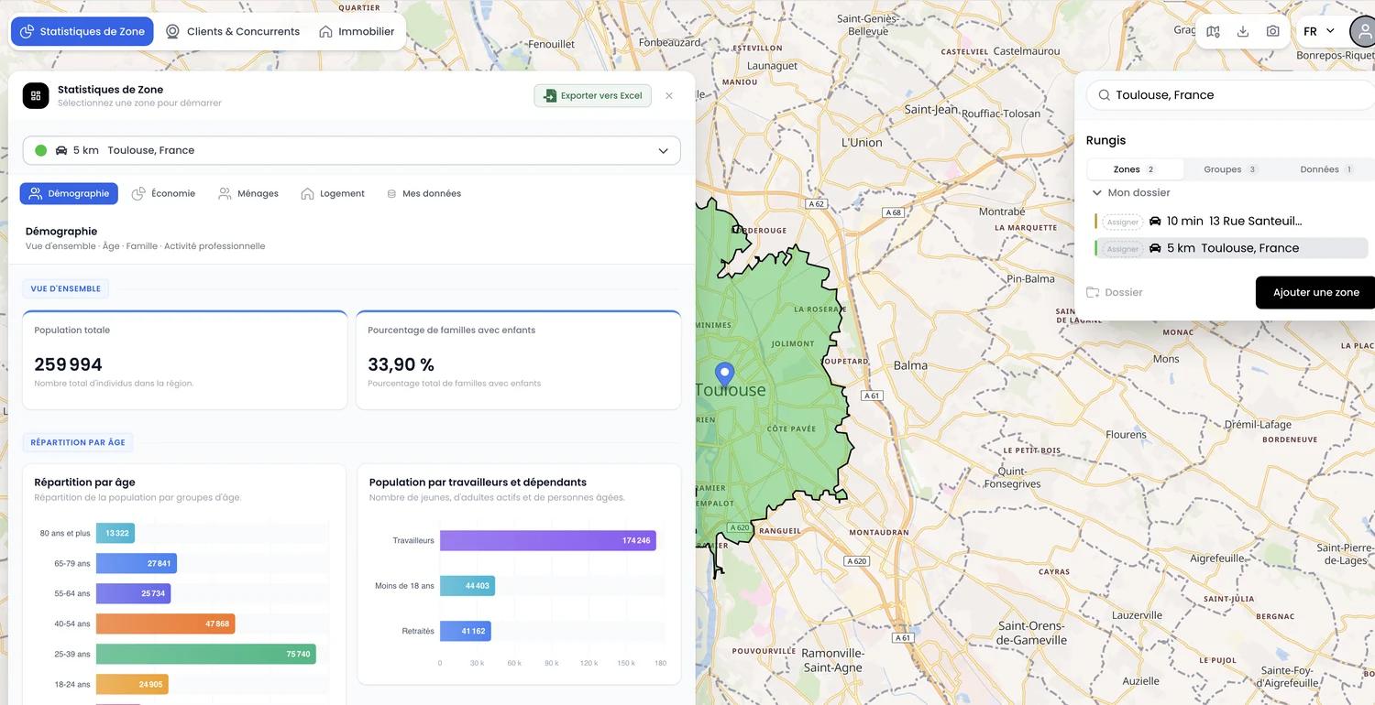The height and width of the screenshot is (705, 1375).
Task: Click the L'Union label on the map
Action: [x=862, y=142]
